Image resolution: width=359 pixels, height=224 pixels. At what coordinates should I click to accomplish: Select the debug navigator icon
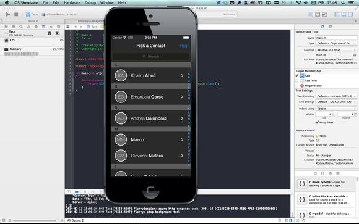click(43, 27)
